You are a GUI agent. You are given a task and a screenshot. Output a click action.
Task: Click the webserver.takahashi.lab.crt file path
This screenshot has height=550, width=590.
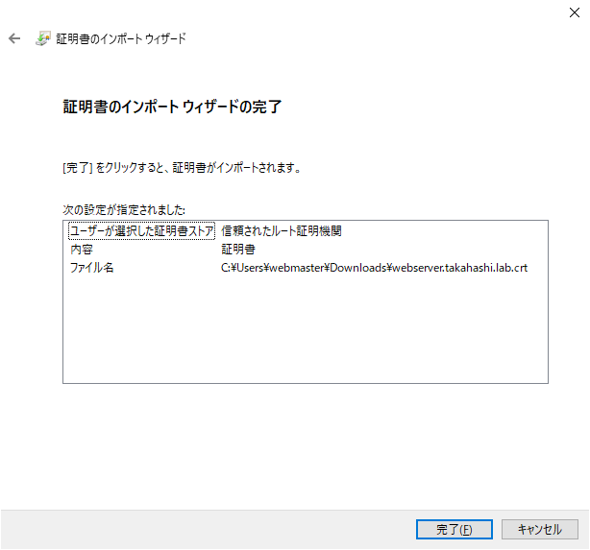[374, 268]
